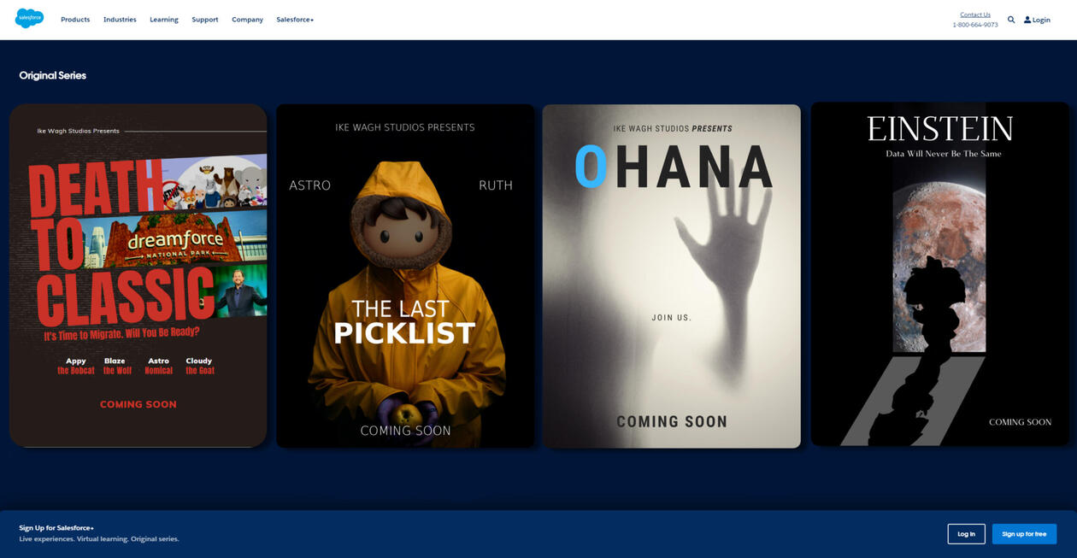
Task: Open search with the magnifier icon
Action: coord(1011,20)
